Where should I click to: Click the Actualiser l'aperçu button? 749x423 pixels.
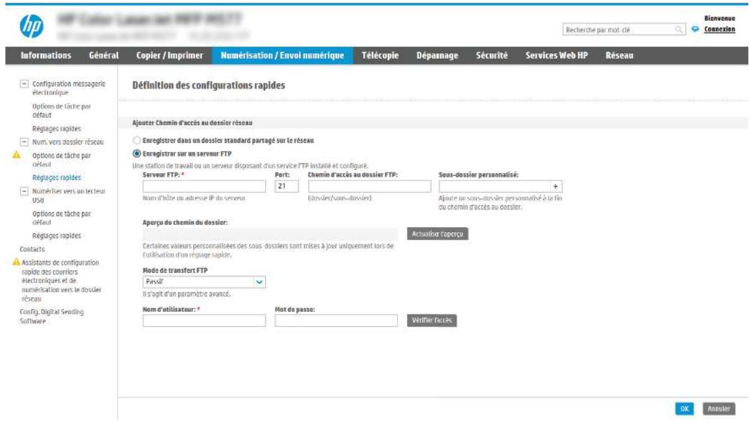437,234
